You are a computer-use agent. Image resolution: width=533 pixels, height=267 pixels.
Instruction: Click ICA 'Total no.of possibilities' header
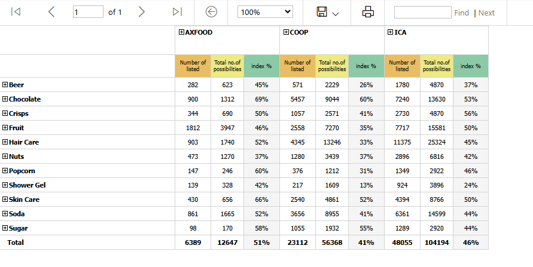click(437, 66)
